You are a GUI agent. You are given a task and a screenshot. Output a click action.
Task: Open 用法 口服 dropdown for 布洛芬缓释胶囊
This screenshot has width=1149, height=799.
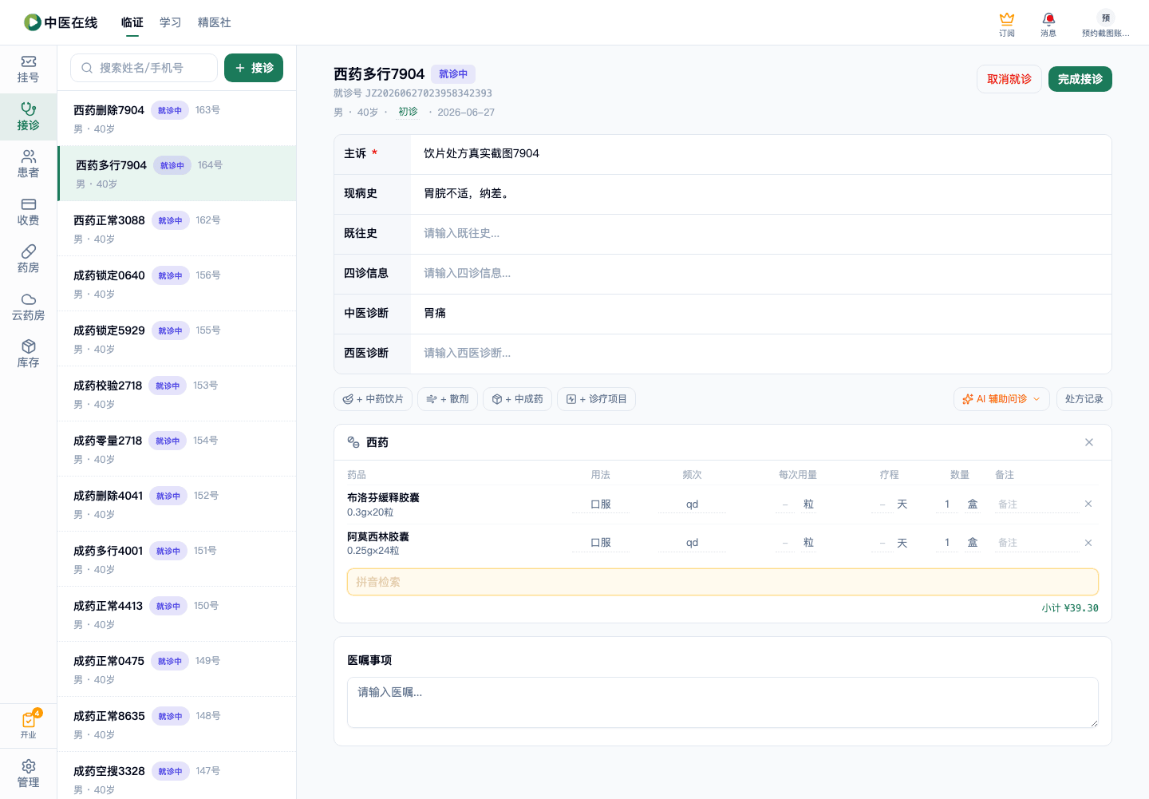(x=601, y=504)
